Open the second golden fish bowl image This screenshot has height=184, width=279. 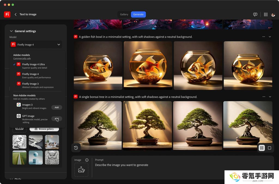click(148, 66)
